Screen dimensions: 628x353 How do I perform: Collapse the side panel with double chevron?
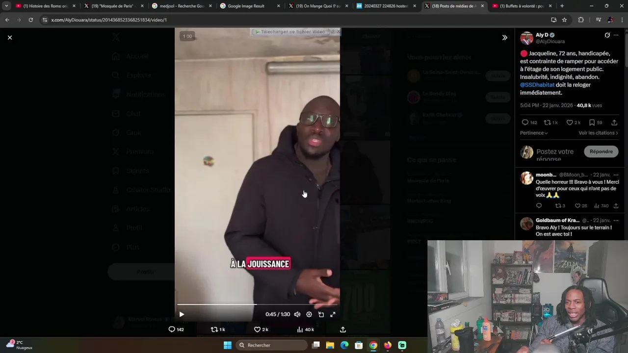tap(504, 37)
